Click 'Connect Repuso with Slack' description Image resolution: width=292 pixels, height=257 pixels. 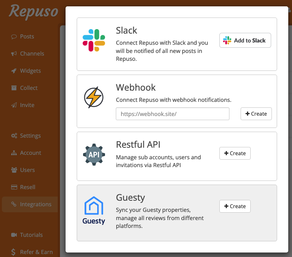[162, 51]
